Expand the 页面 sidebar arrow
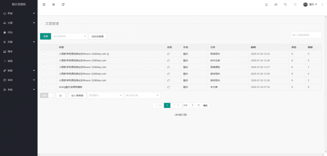 pos(34,42)
